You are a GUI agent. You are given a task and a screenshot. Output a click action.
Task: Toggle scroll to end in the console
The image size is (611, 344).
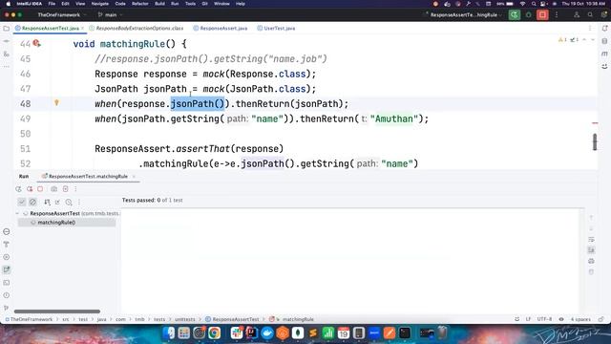pos(591,250)
